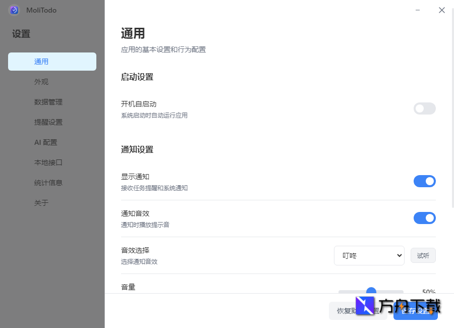The image size is (454, 328).
Task: Open the 数据管理 settings page
Action: click(48, 101)
